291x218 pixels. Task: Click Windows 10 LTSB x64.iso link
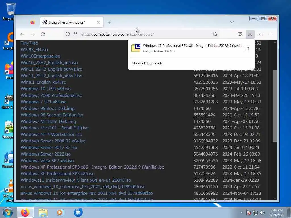(x=46, y=89)
